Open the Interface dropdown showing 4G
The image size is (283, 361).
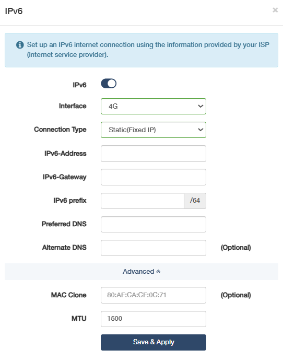click(154, 106)
